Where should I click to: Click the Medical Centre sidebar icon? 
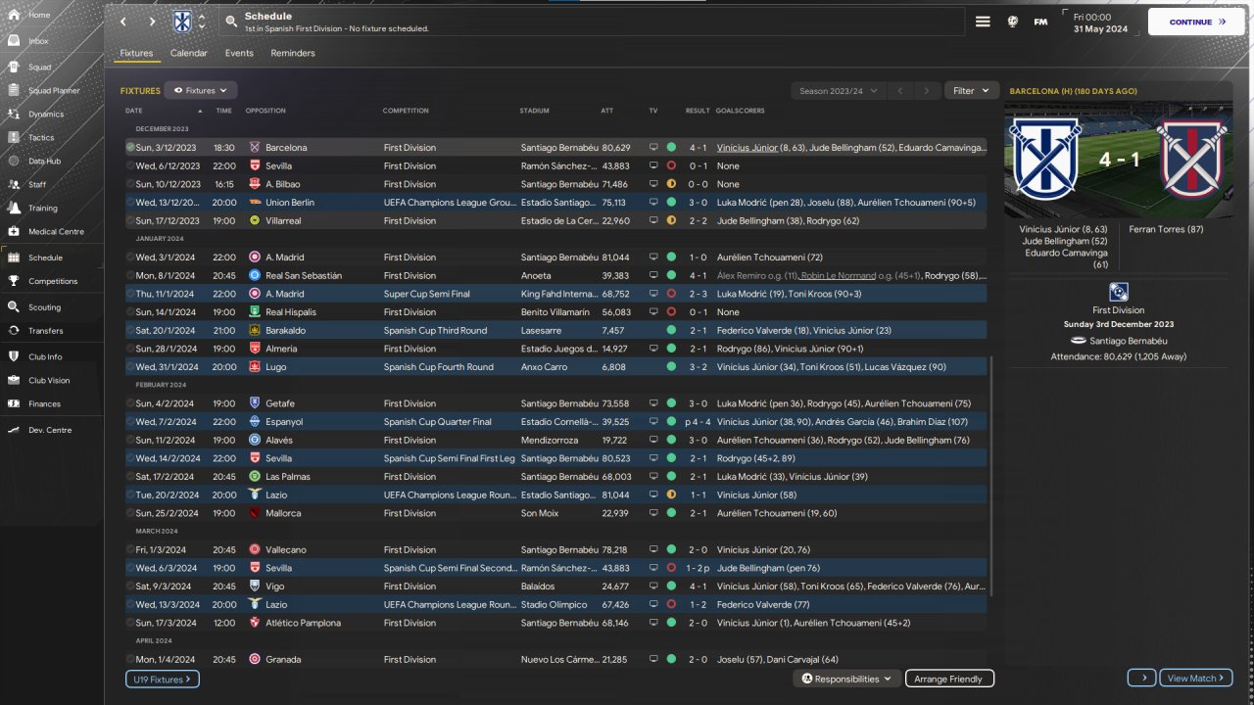click(x=15, y=232)
